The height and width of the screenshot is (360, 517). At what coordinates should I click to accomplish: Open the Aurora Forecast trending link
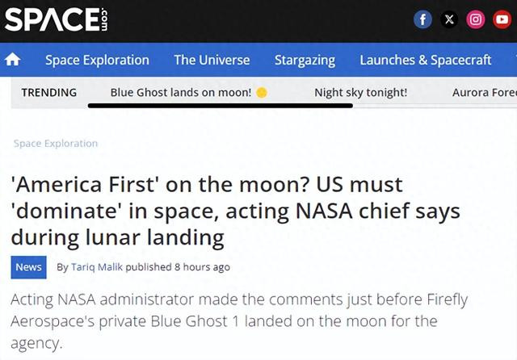click(485, 93)
